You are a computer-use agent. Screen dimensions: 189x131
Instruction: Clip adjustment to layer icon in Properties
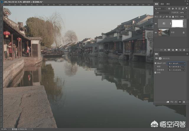[x=168, y=102]
